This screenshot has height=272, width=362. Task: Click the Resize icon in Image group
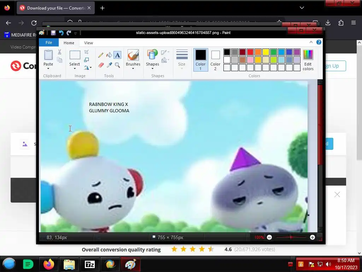87,60
